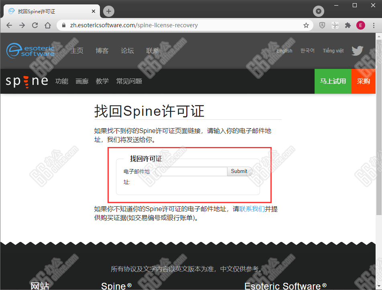Open the 常见问题 nav item
The image size is (382, 290).
click(129, 81)
